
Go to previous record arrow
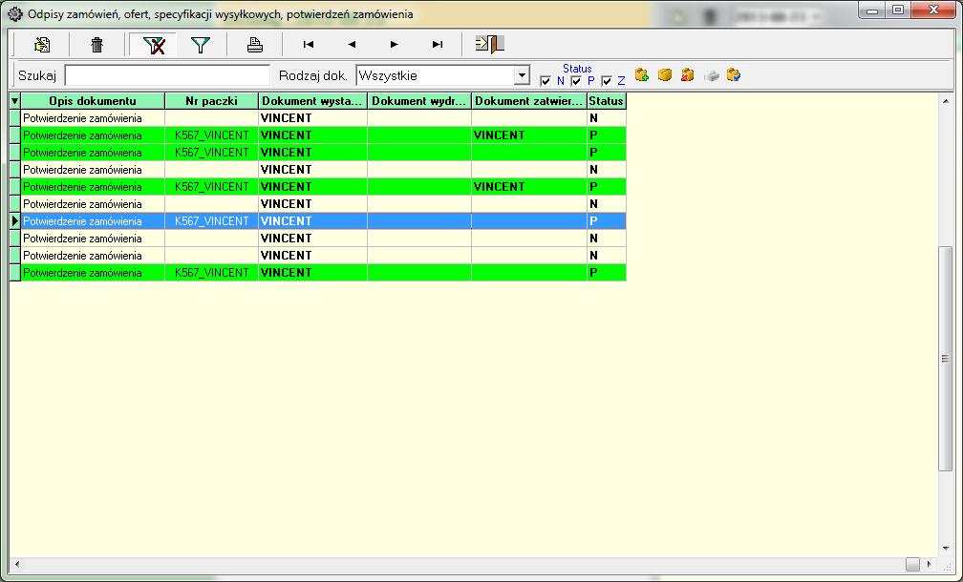[352, 44]
